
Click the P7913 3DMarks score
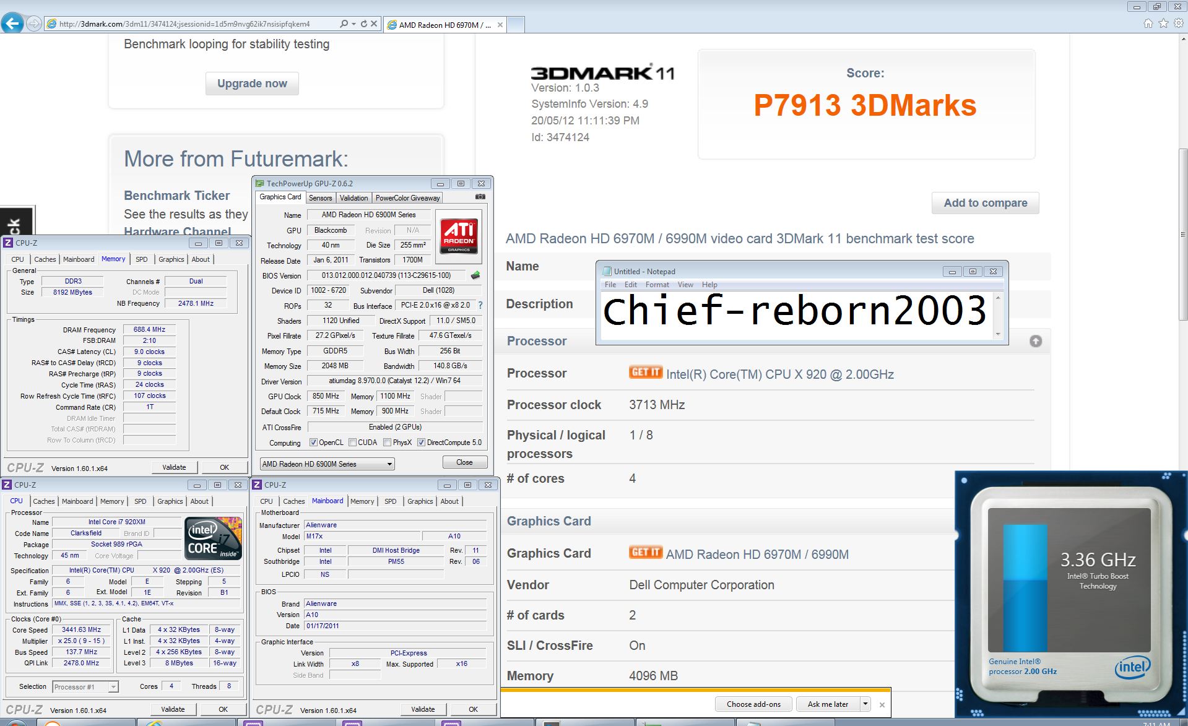pyautogui.click(x=865, y=105)
